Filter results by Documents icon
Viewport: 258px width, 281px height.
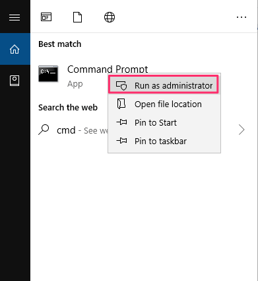(77, 17)
